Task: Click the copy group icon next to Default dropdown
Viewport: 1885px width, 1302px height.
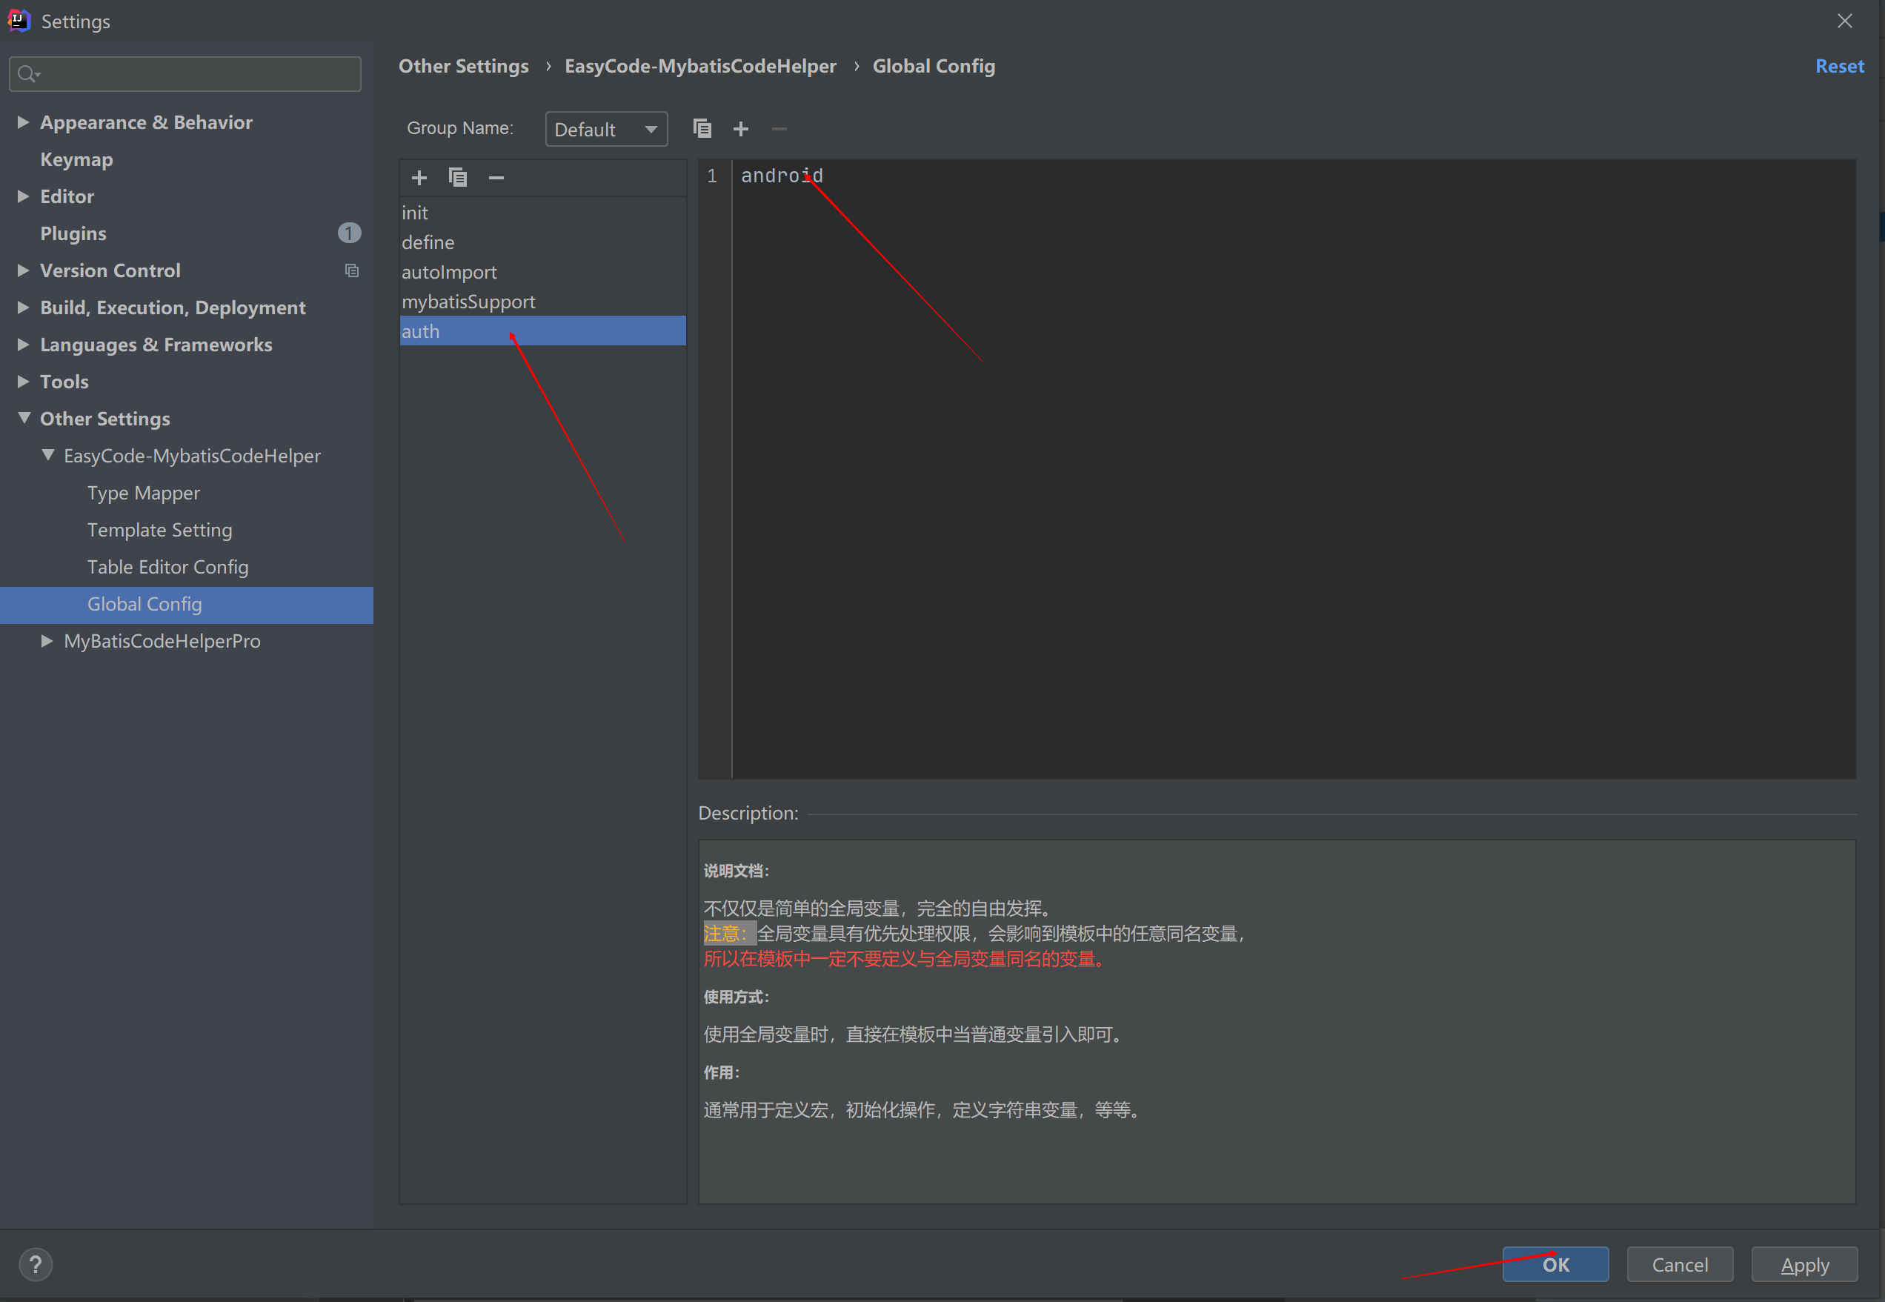Action: (702, 128)
